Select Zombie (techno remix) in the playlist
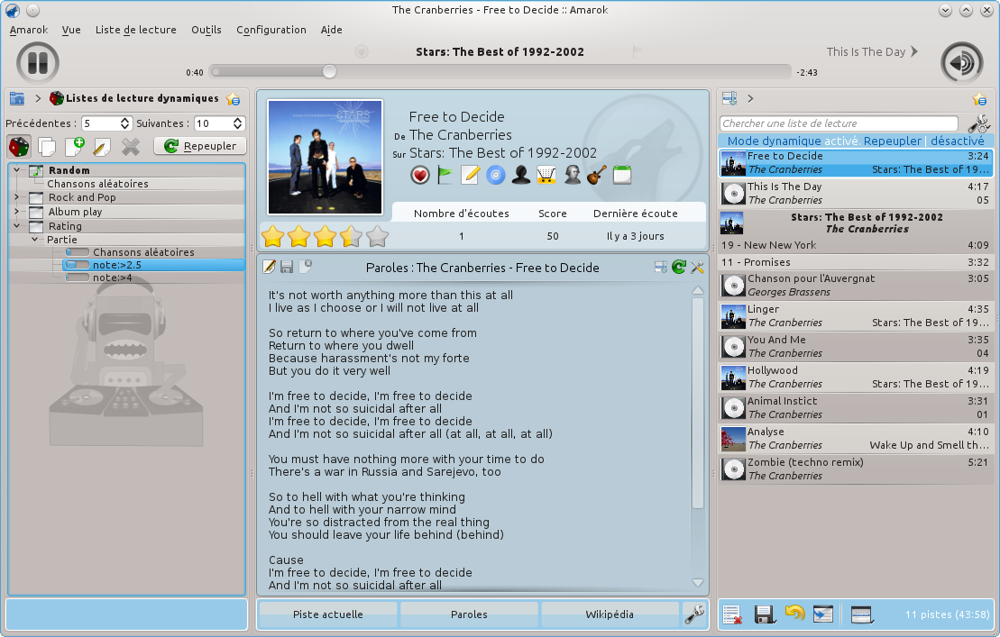This screenshot has height=637, width=1000. (856, 469)
